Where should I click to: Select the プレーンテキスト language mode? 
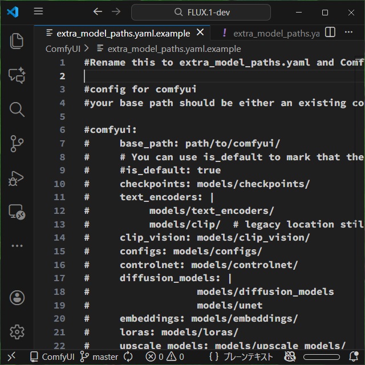[241, 357]
